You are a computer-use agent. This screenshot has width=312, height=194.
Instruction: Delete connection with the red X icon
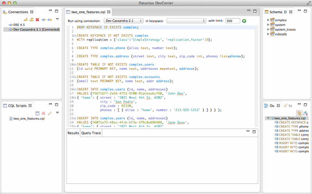coord(37,19)
